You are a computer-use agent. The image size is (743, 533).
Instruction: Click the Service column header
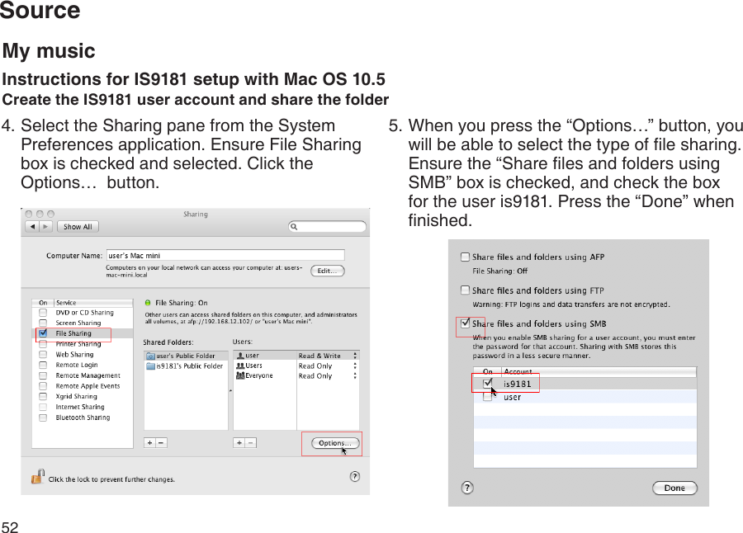[x=94, y=303]
